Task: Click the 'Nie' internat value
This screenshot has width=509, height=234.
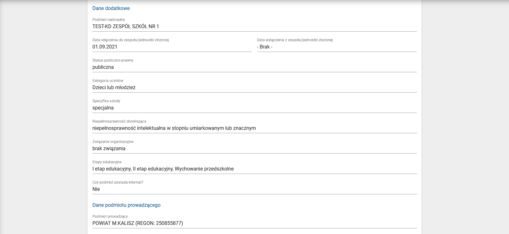Action: coord(96,189)
